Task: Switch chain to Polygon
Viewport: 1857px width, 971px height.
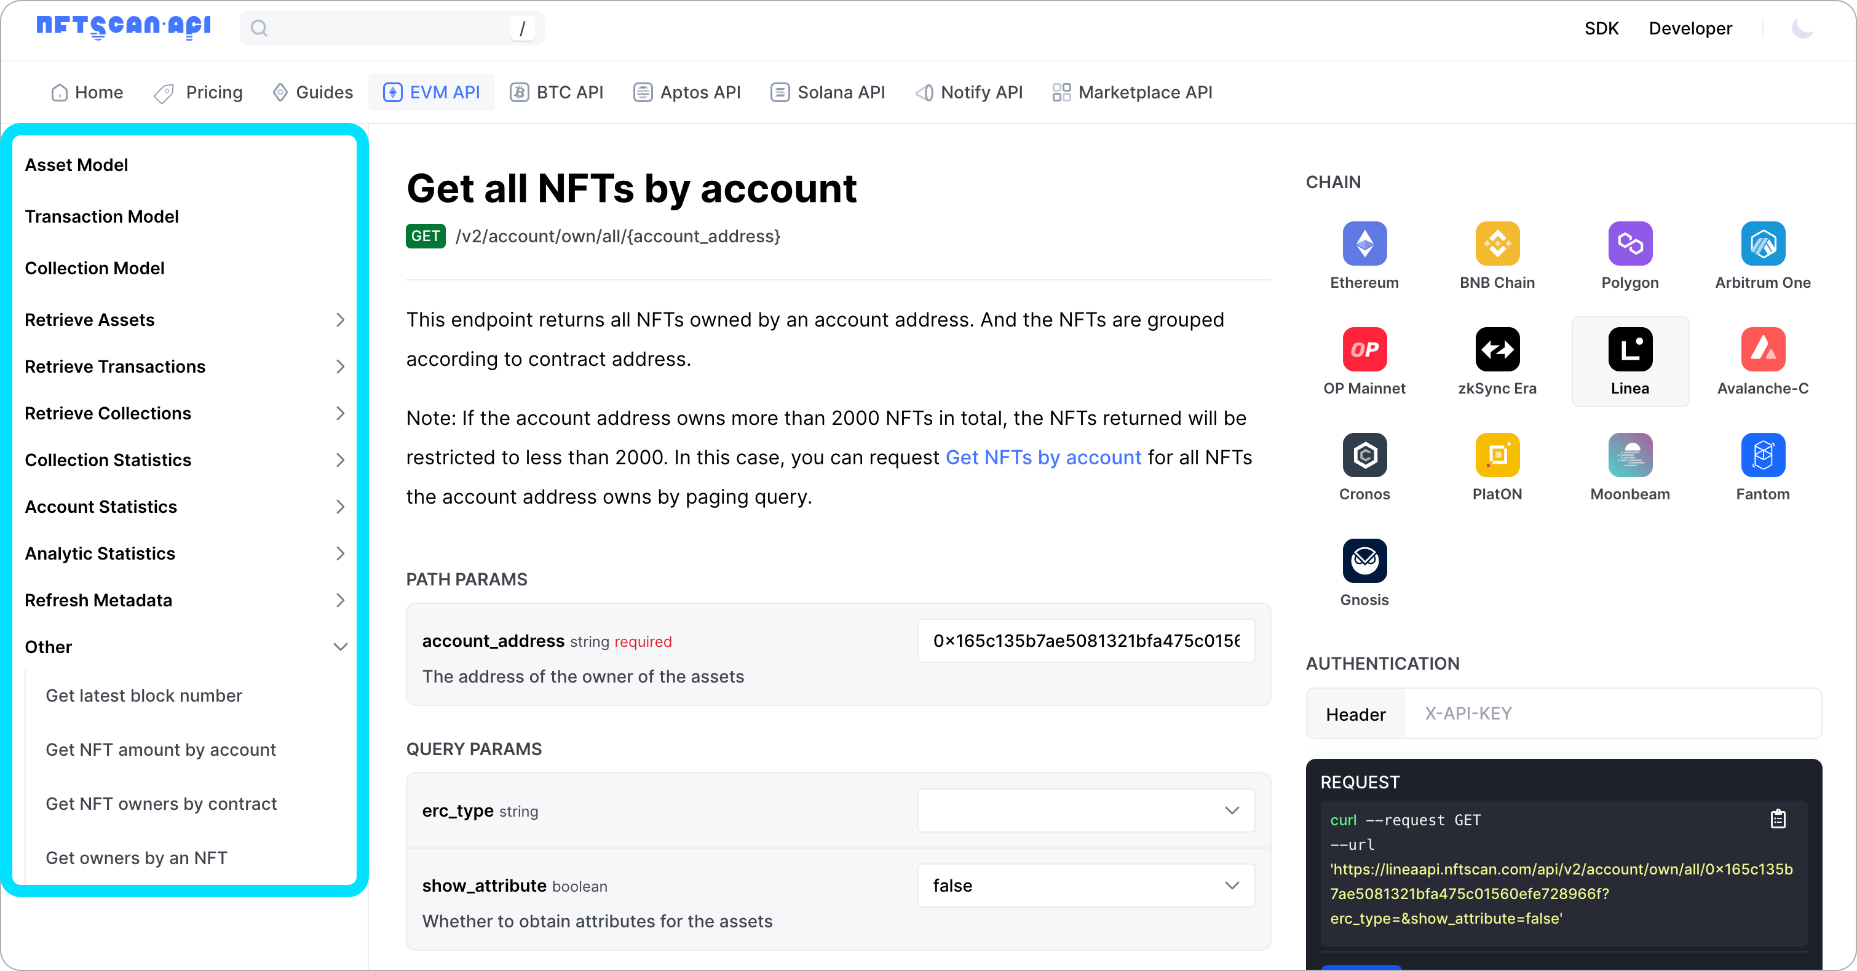Action: [1630, 244]
